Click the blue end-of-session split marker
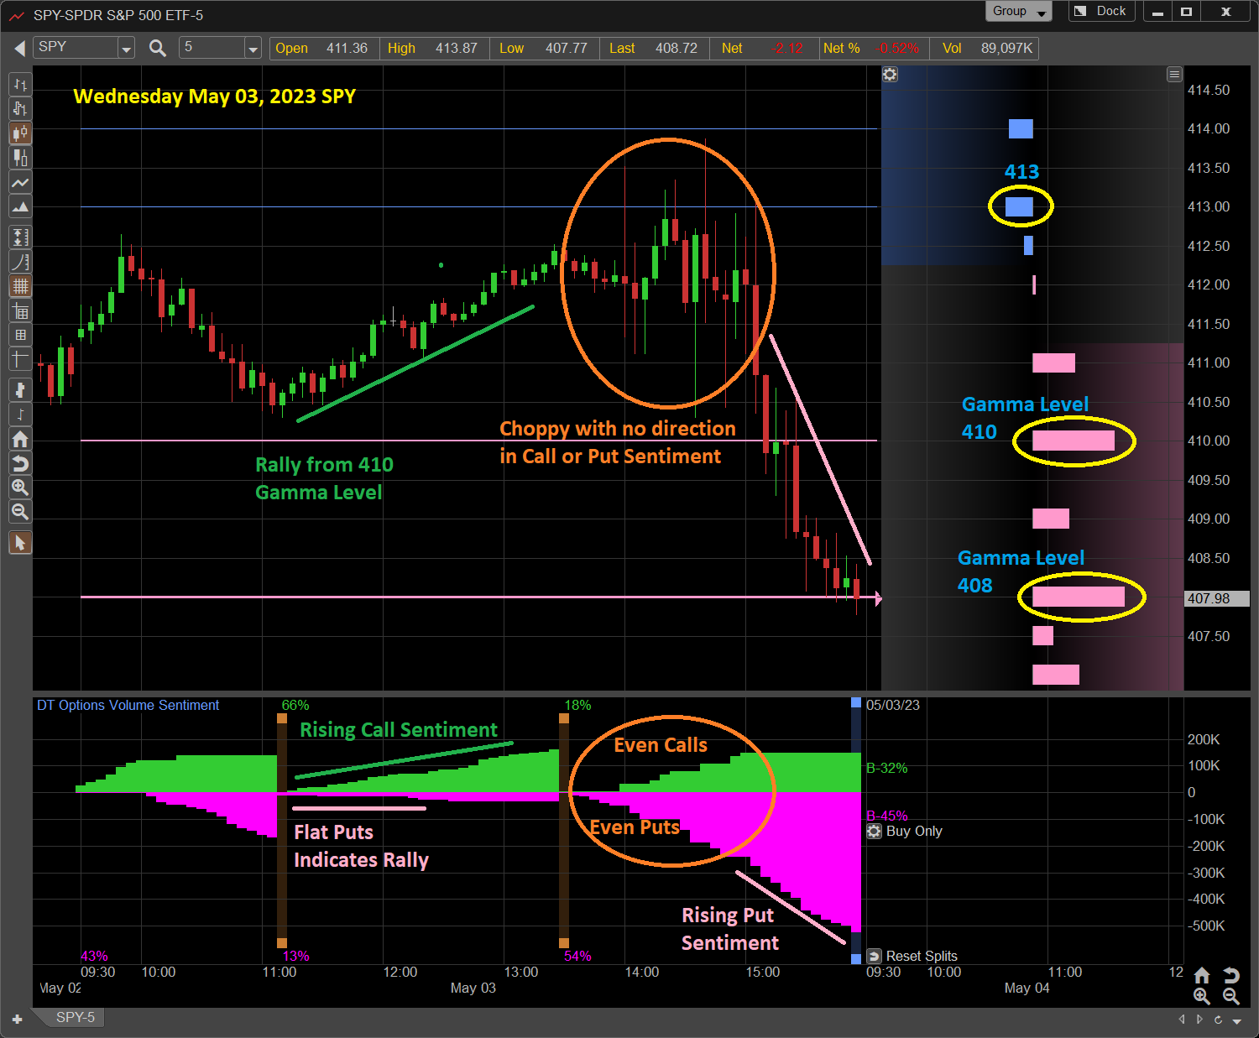The height and width of the screenshot is (1038, 1259). pos(856,831)
